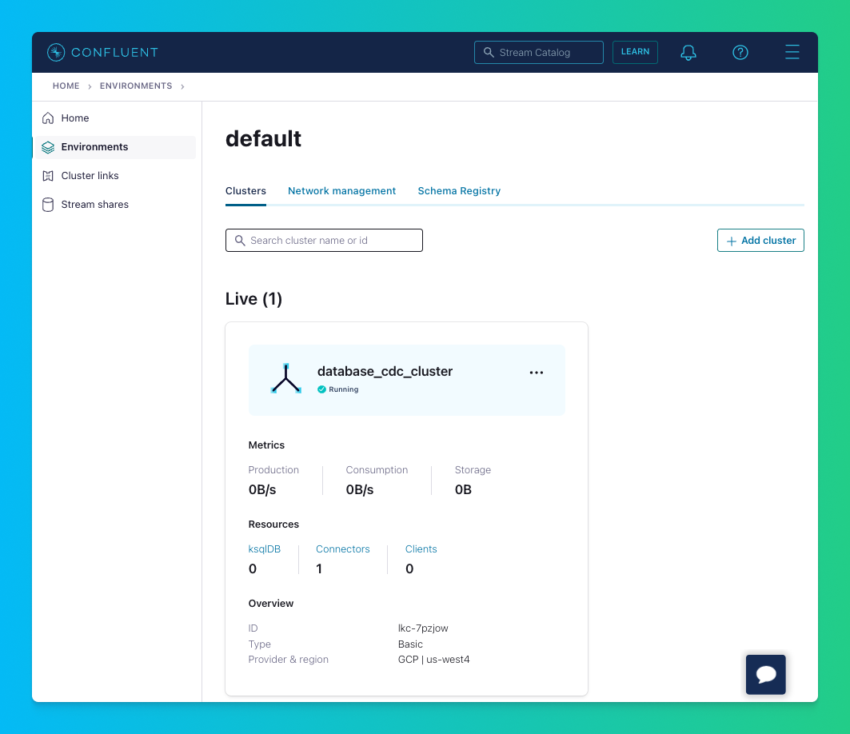Image resolution: width=850 pixels, height=734 pixels.
Task: Select the Clusters tab
Action: [x=245, y=191]
